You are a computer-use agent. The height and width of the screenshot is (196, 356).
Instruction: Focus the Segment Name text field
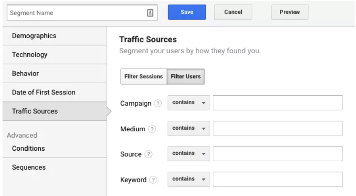pyautogui.click(x=76, y=13)
